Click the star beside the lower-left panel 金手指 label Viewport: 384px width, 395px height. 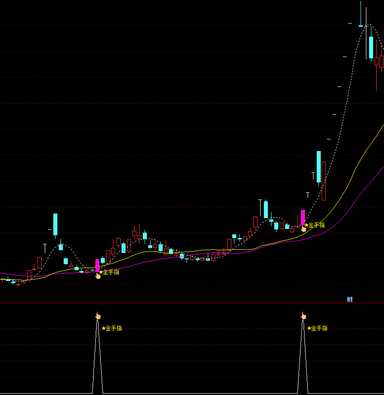click(103, 328)
